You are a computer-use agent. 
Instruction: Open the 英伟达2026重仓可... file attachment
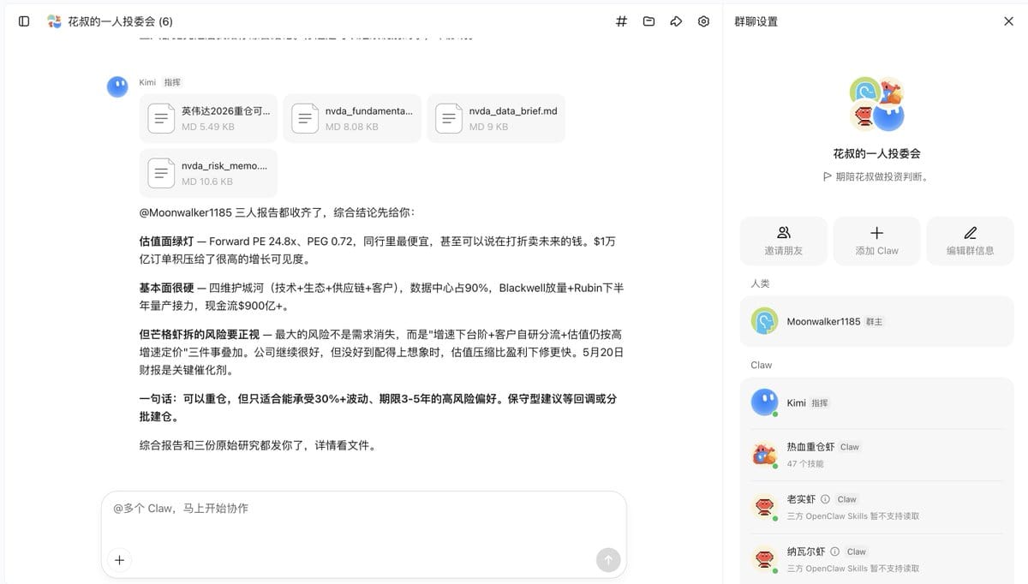pyautogui.click(x=208, y=118)
